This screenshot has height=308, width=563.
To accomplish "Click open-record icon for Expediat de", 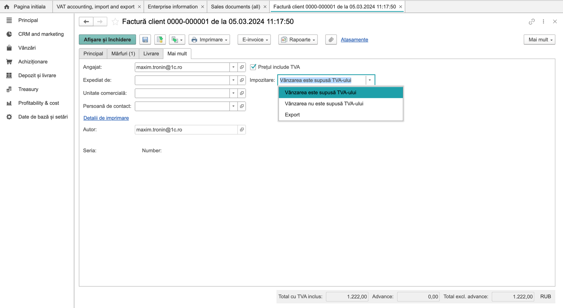I will (242, 80).
